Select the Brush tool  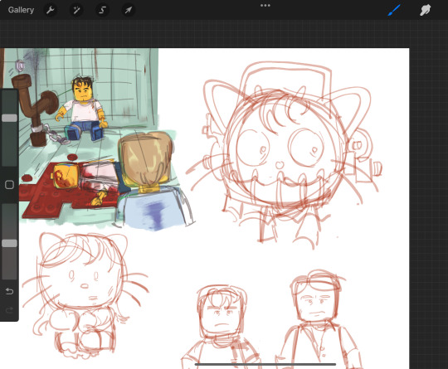point(394,10)
